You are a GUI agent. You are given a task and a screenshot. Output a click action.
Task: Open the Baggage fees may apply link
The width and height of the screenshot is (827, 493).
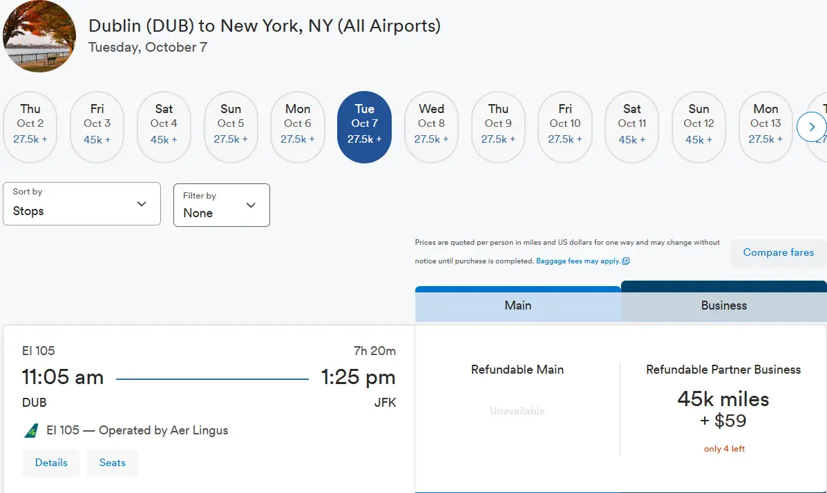pyautogui.click(x=578, y=261)
